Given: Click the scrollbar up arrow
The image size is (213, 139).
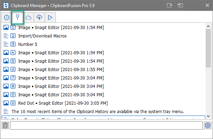Looking at the screenshot, I should point(208,26).
